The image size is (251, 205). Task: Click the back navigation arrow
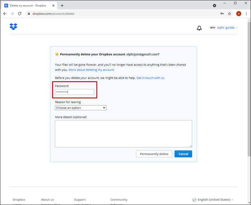[4, 14]
